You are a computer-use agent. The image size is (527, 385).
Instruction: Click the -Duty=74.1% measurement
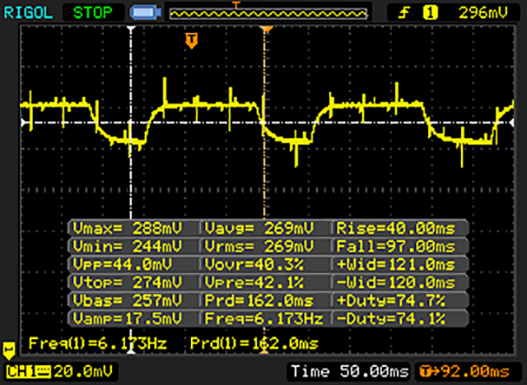(391, 318)
